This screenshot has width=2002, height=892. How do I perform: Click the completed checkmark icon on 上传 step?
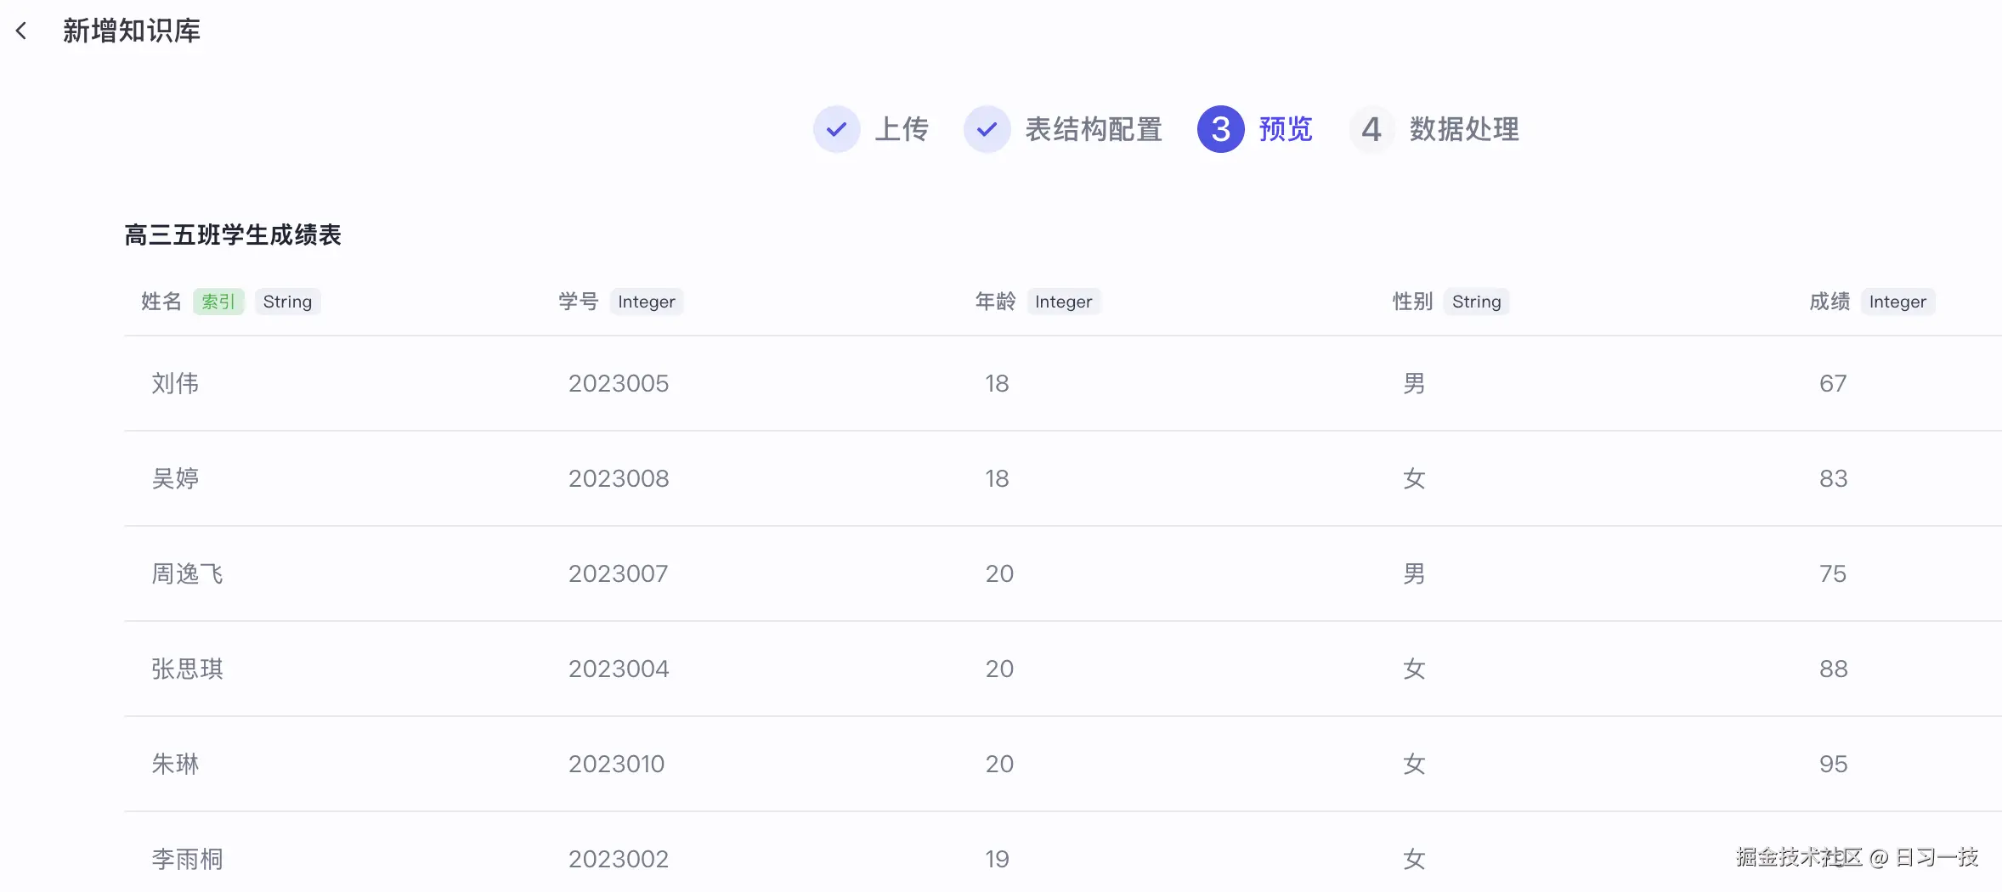click(x=836, y=129)
